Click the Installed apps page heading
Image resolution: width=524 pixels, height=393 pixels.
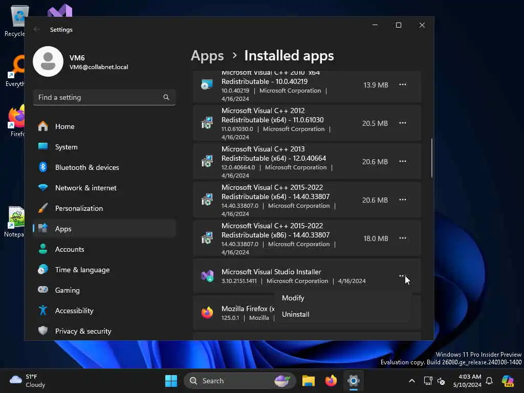click(x=289, y=56)
